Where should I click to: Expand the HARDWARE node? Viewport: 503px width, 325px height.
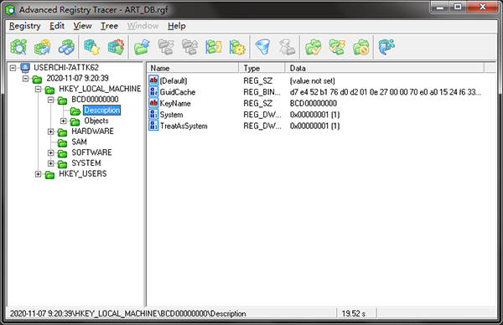pyautogui.click(x=50, y=132)
